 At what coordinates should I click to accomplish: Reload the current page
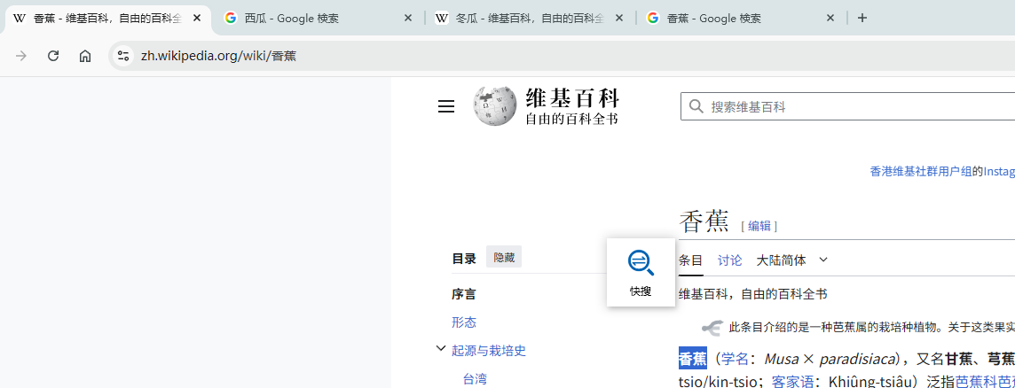pyautogui.click(x=53, y=56)
